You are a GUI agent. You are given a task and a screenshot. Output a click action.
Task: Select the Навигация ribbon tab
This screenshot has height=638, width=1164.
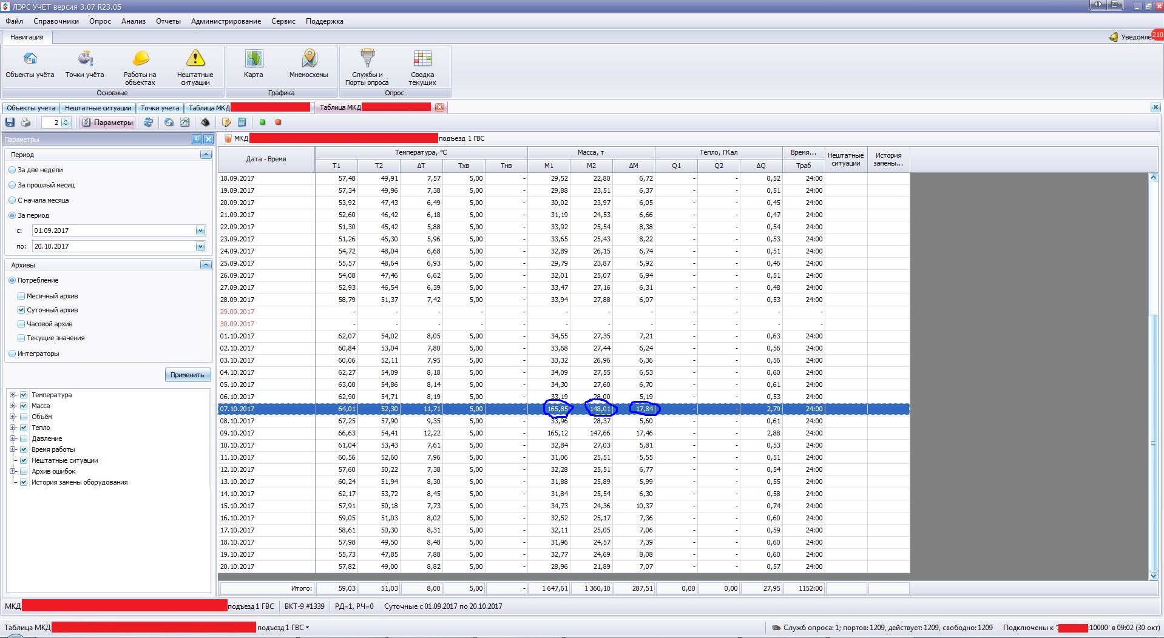pos(27,37)
